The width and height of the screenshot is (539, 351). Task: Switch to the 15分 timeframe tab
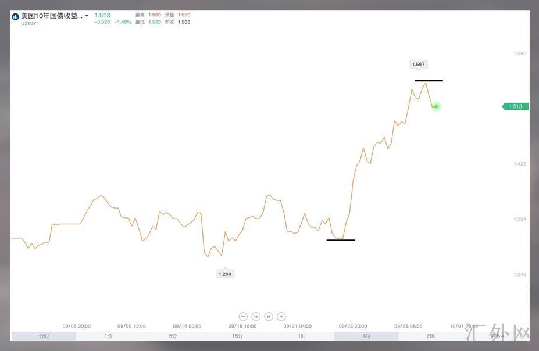[237, 336]
